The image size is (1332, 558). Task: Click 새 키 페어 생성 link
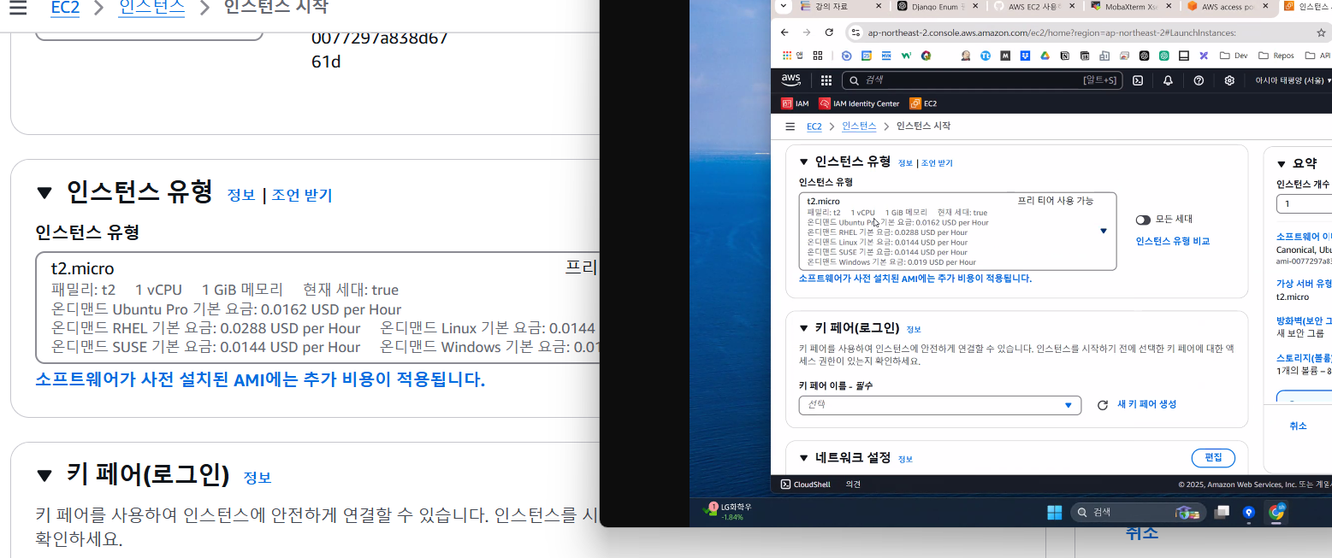(x=1146, y=404)
